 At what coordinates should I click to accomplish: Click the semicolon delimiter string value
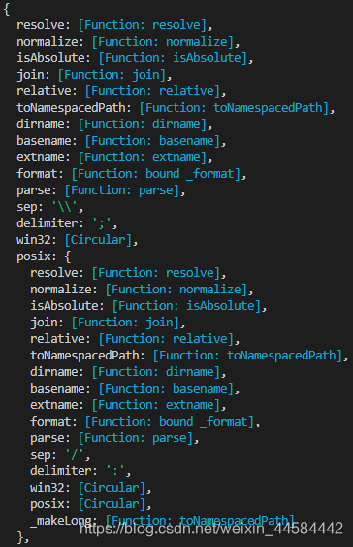pyautogui.click(x=102, y=223)
